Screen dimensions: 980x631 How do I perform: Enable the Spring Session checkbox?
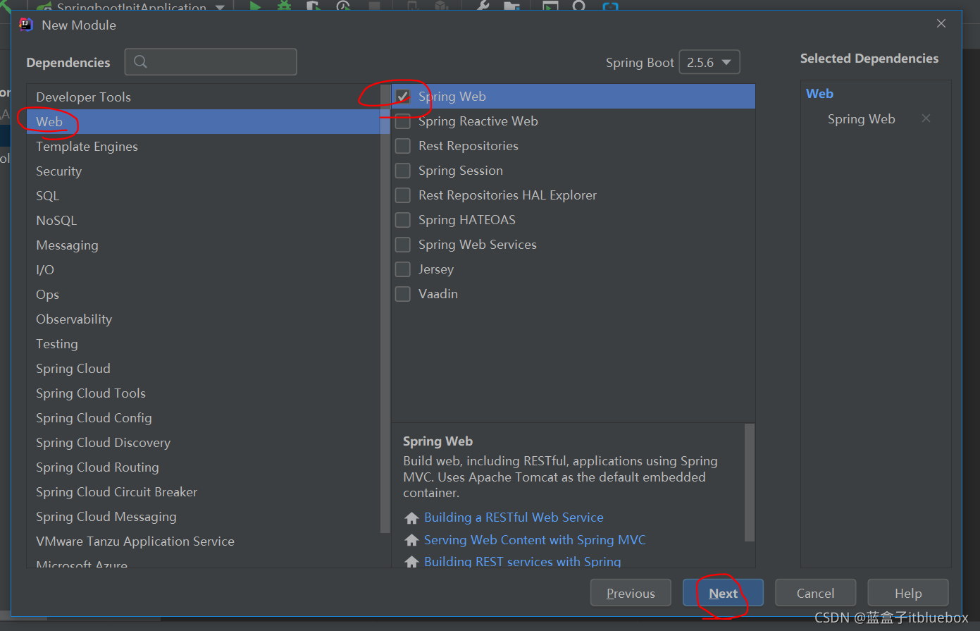coord(403,171)
